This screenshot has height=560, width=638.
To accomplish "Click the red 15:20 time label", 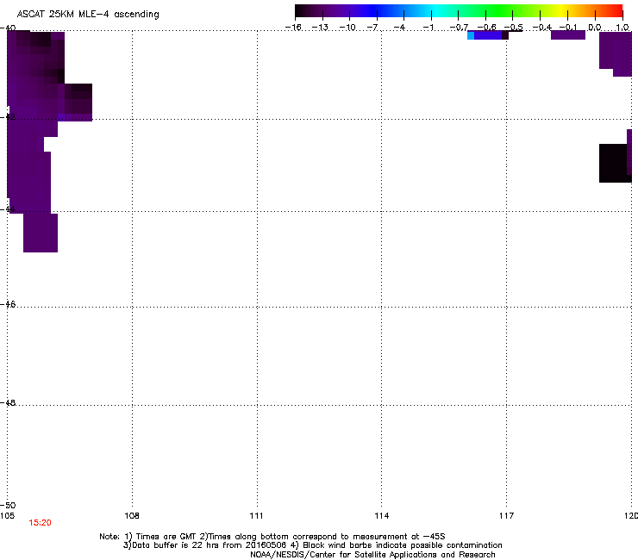I will (40, 523).
